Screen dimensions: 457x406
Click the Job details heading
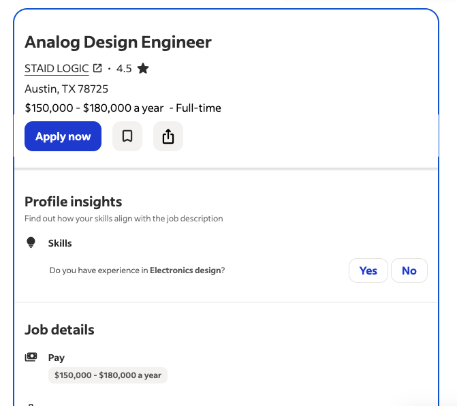pos(59,330)
